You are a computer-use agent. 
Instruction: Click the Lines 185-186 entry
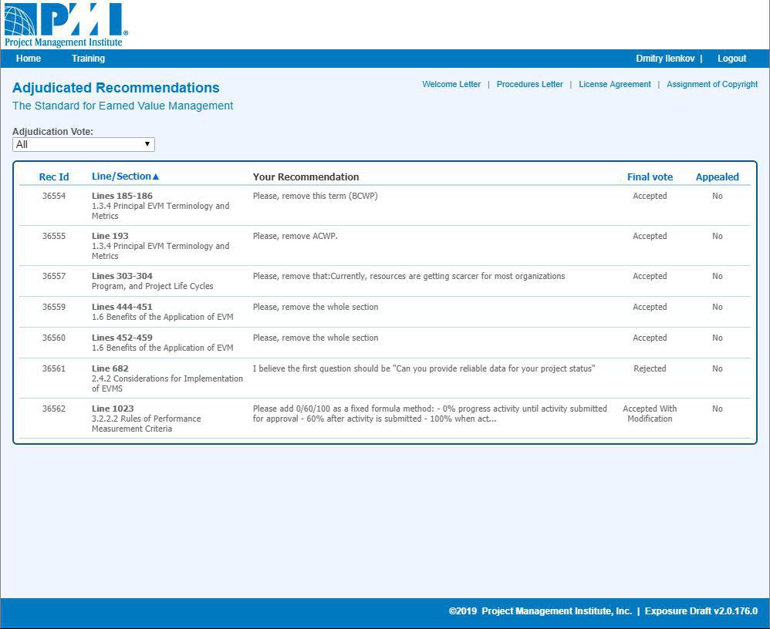[122, 196]
